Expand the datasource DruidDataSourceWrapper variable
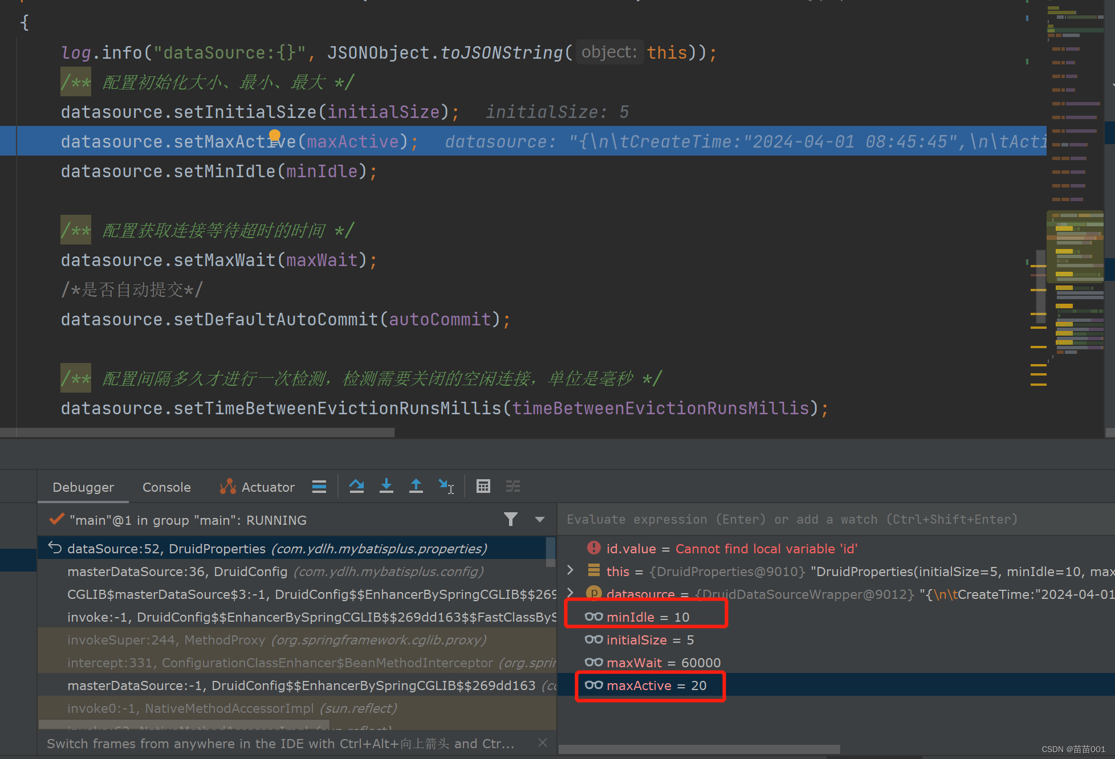 click(x=570, y=593)
